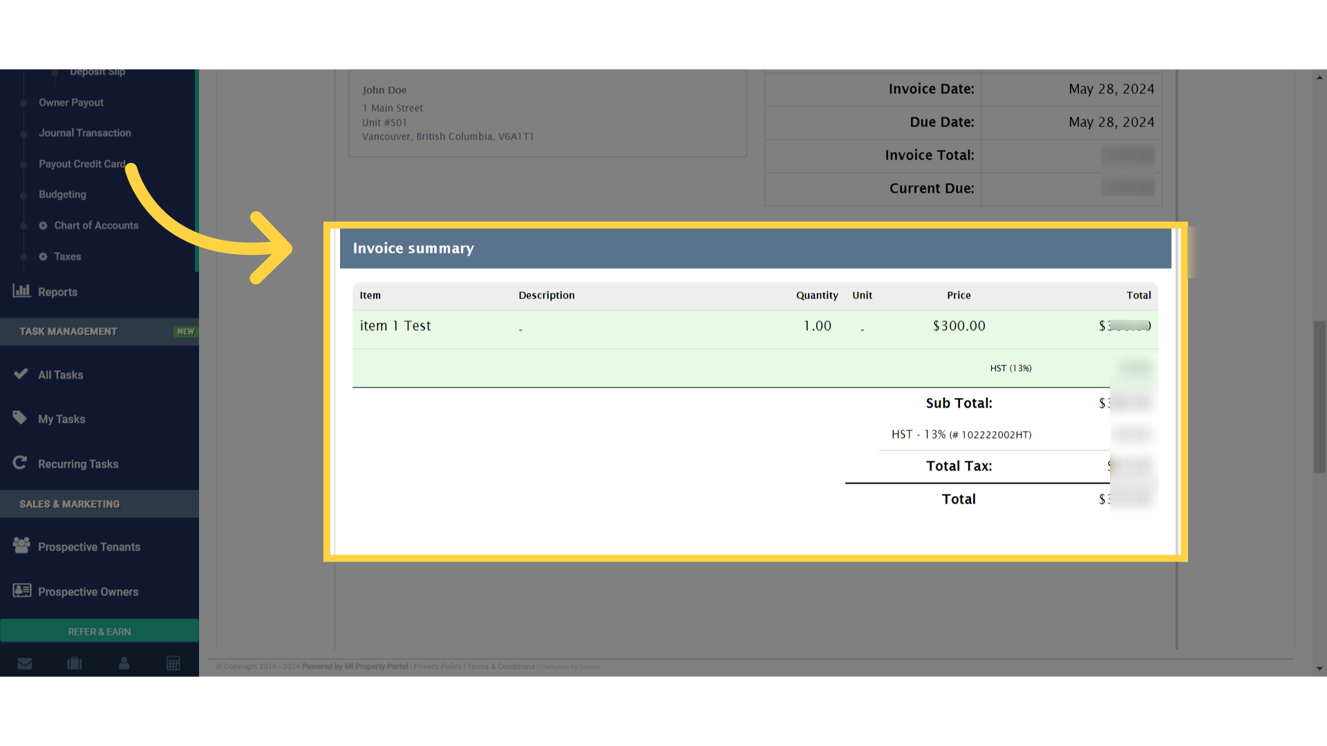Open the envelope messaging icon at bottom sidebar
The image size is (1327, 746).
coord(25,663)
